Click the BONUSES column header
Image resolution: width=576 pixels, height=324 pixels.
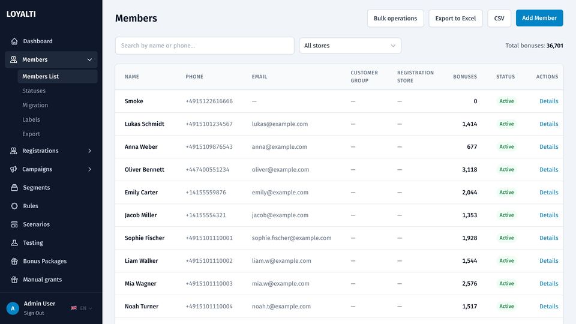[x=465, y=77]
